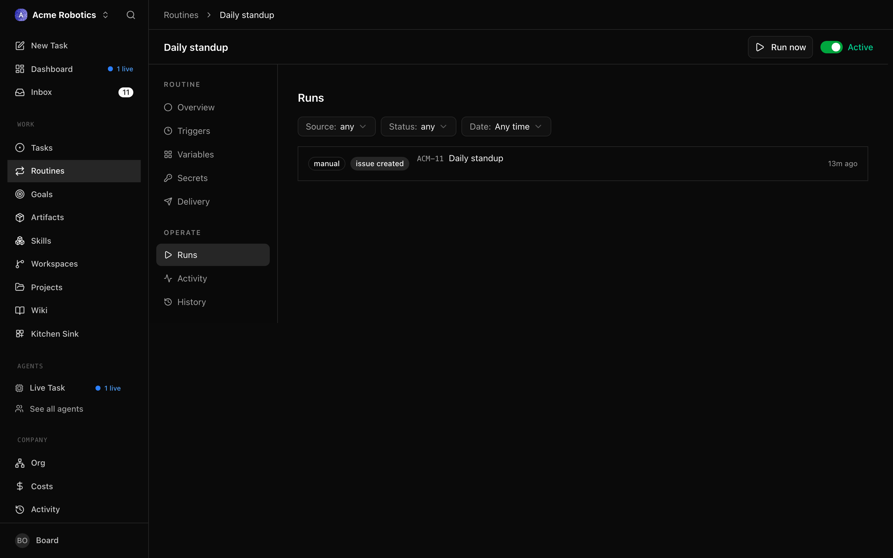The image size is (893, 558).
Task: Click the Inbox 11 unread badge
Action: coord(126,92)
